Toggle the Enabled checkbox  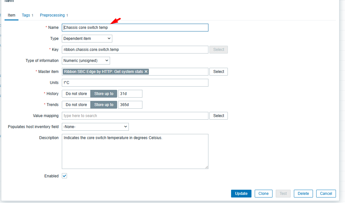pyautogui.click(x=64, y=176)
